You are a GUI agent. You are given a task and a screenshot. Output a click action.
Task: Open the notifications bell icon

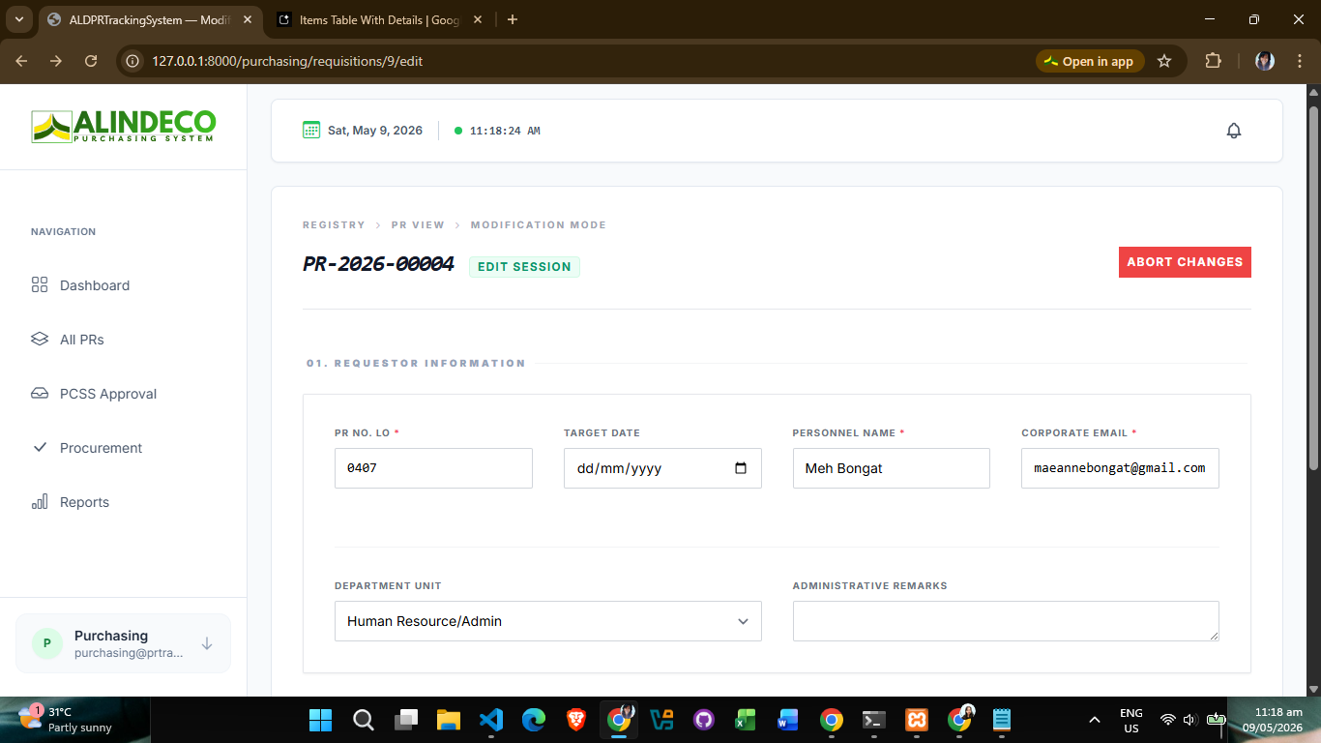point(1233,131)
